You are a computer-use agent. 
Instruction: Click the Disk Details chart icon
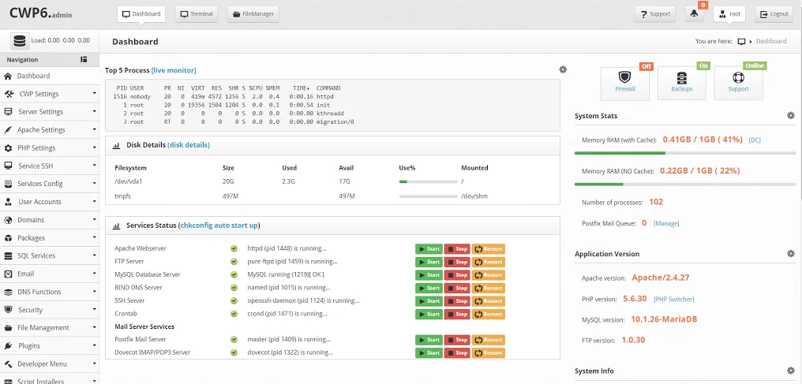point(116,145)
